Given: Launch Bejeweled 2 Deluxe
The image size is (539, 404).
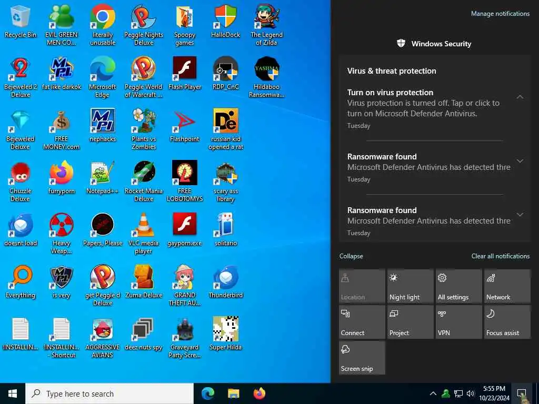Looking at the screenshot, I should click(21, 77).
